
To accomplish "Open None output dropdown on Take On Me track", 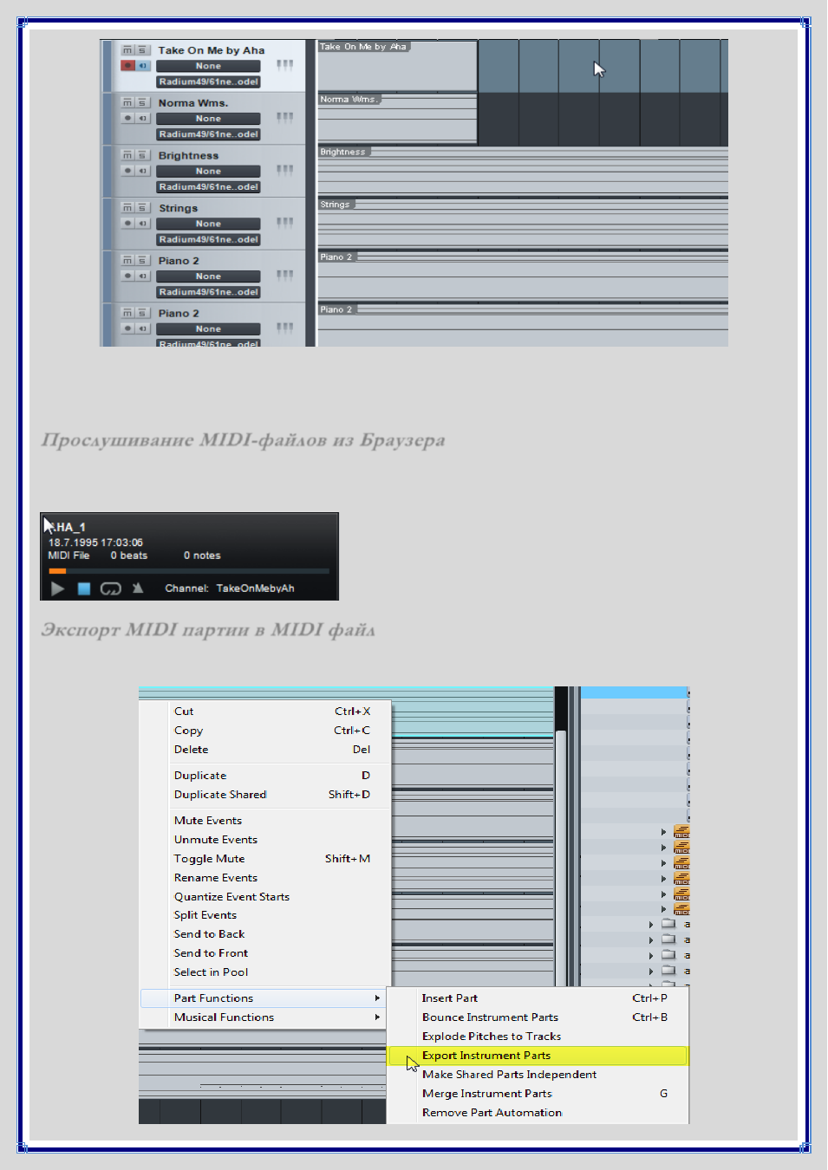I will tap(208, 66).
